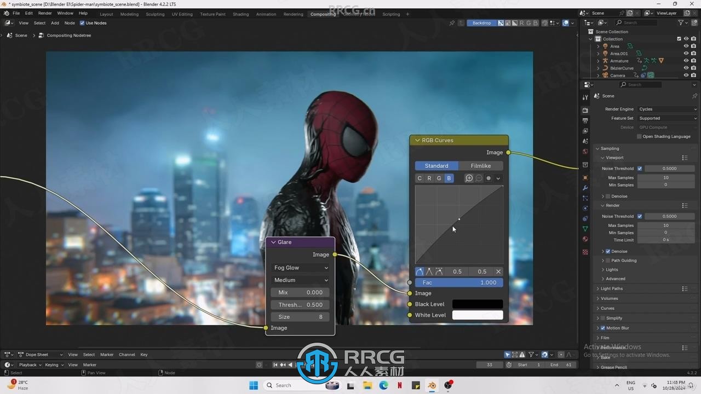Viewport: 701px width, 394px height.
Task: Enable Open Shading Language checkbox
Action: pos(639,136)
